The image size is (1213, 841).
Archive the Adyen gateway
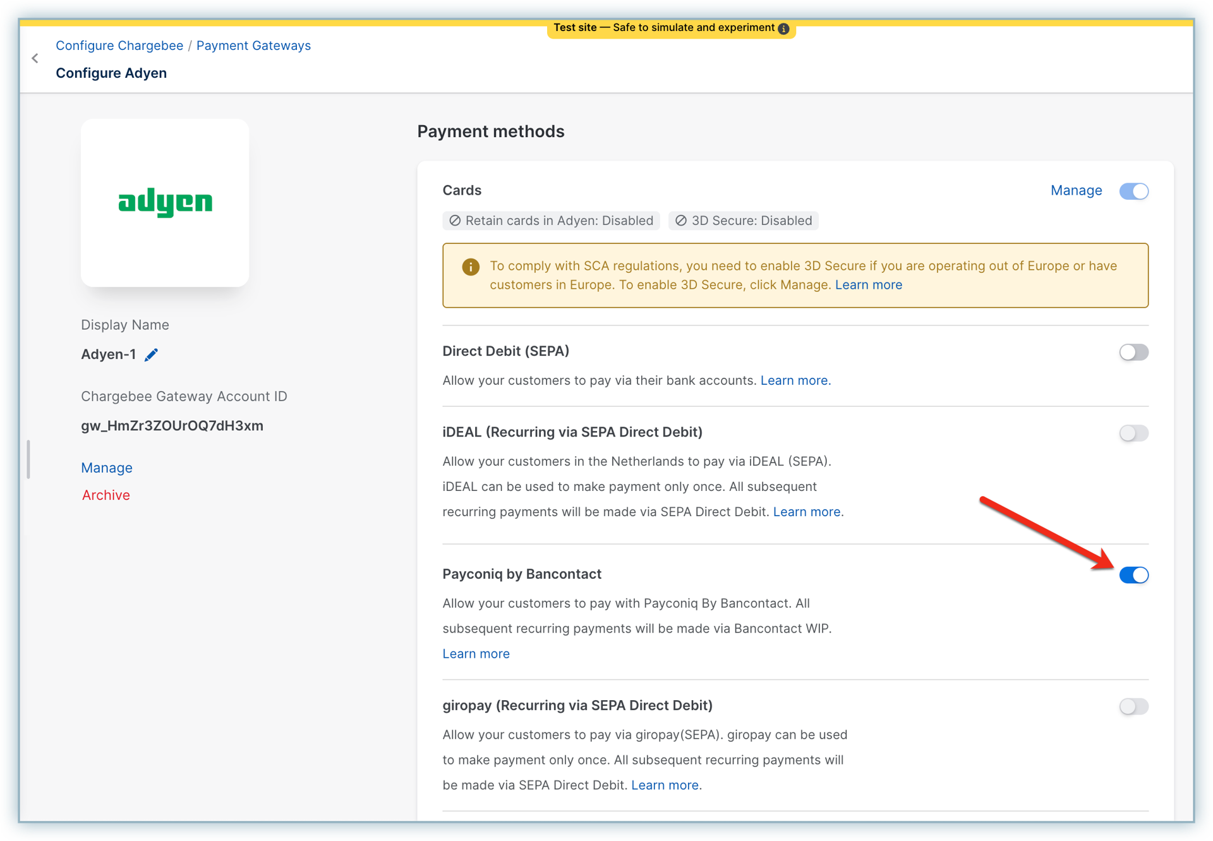(106, 495)
